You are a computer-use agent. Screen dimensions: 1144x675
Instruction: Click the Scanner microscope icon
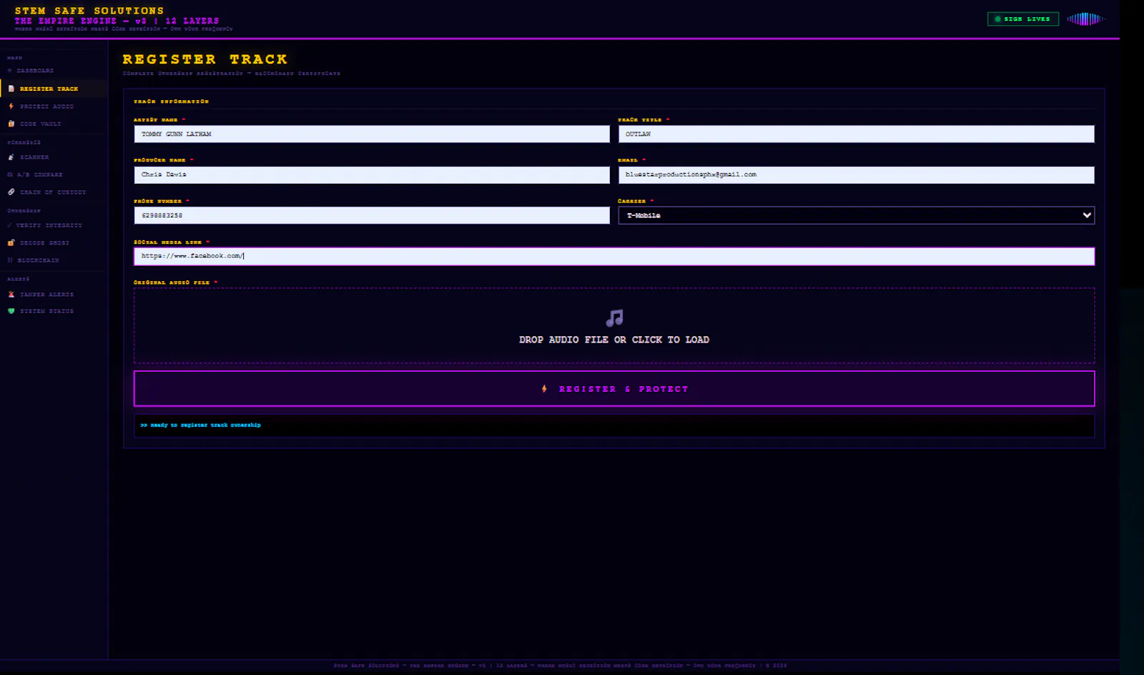point(11,157)
